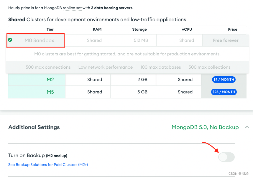The width and height of the screenshot is (253, 178).
Task: Collapse the Additional Settings section chevron
Action: click(247, 127)
